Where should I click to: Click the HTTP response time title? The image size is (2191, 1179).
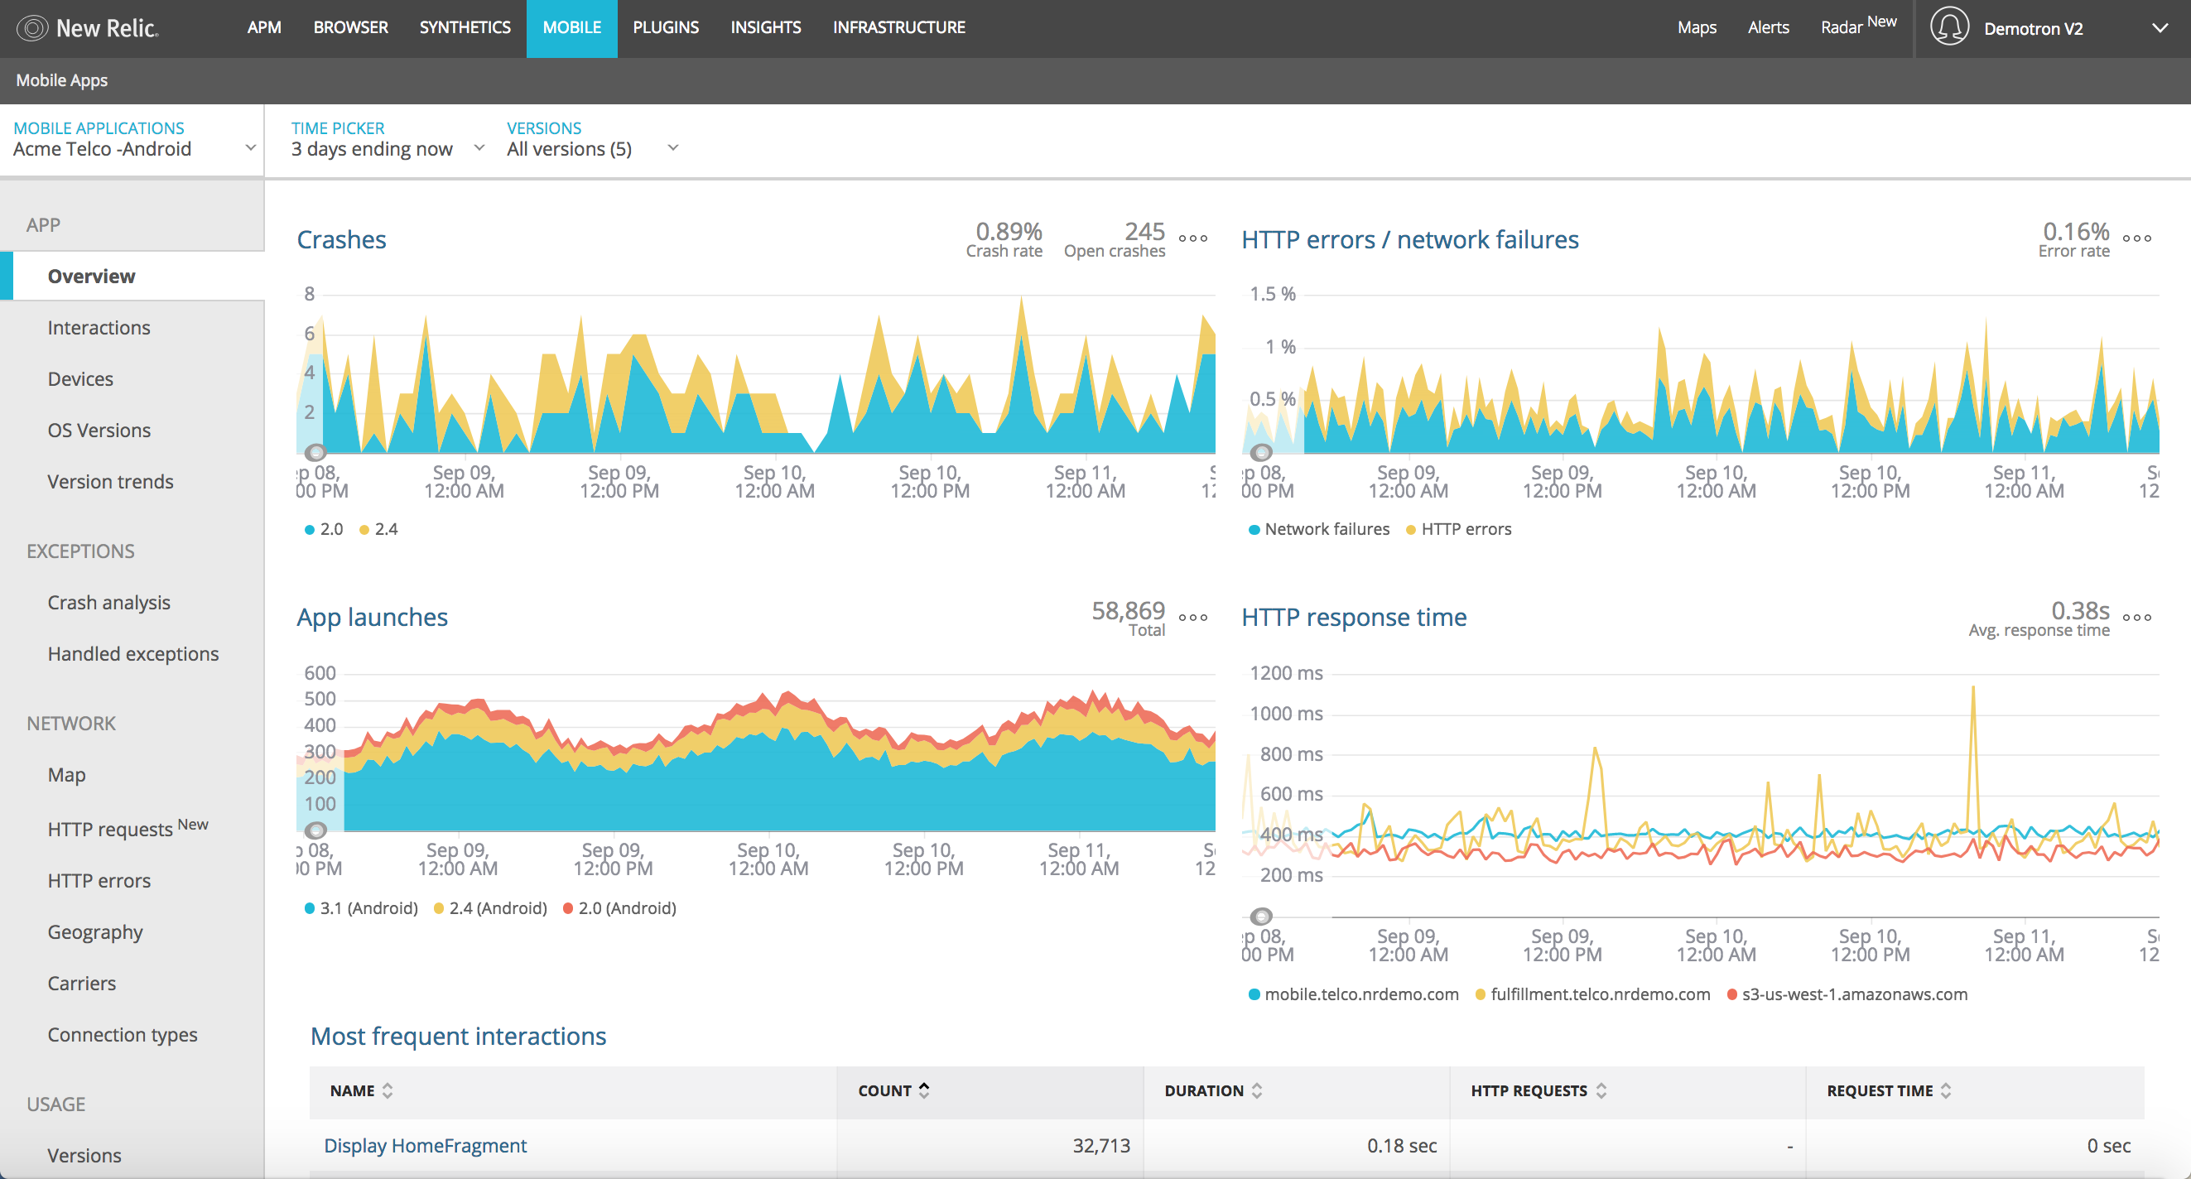click(1353, 618)
